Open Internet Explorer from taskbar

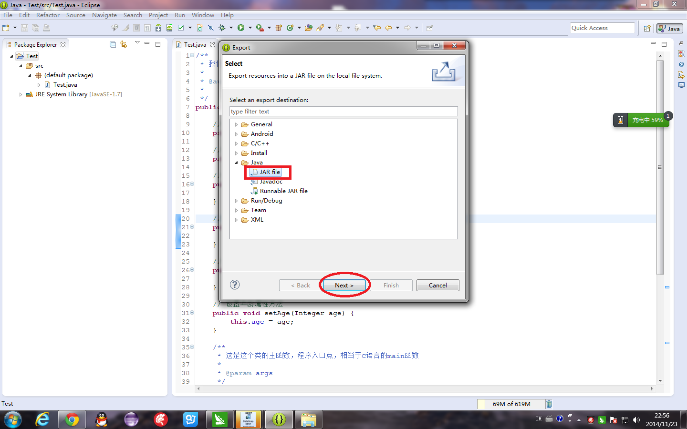click(x=42, y=419)
